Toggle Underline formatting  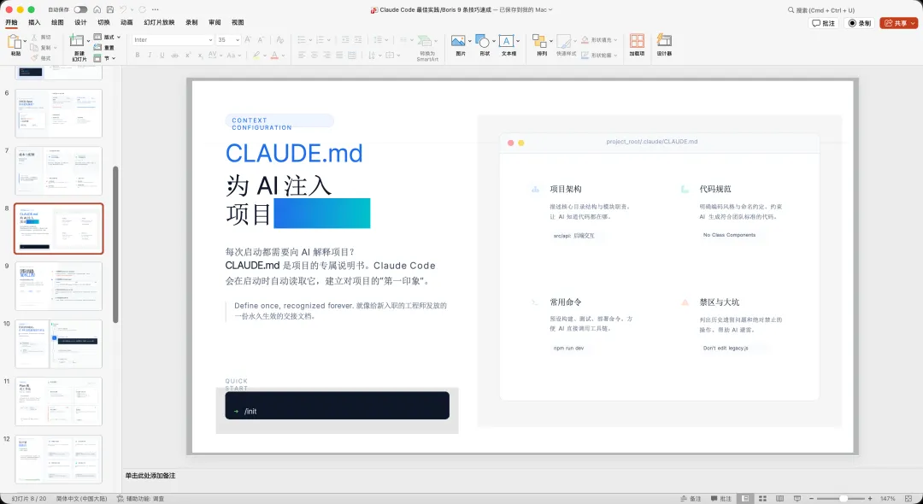pos(162,55)
